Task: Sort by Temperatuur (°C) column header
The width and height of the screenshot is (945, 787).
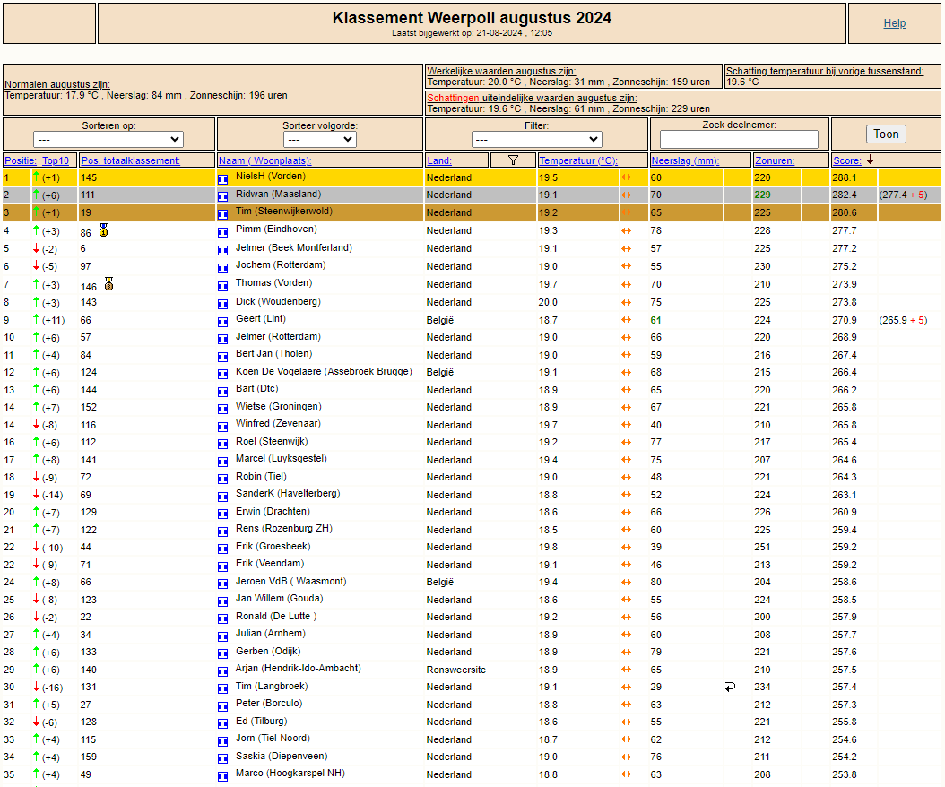Action: tap(578, 160)
